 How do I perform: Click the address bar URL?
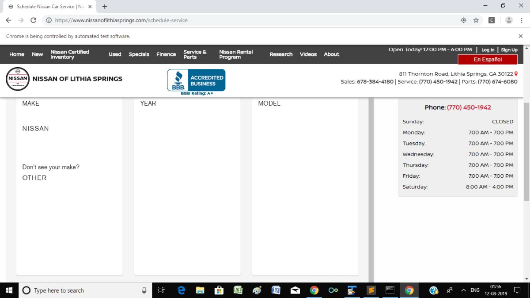pyautogui.click(x=121, y=20)
